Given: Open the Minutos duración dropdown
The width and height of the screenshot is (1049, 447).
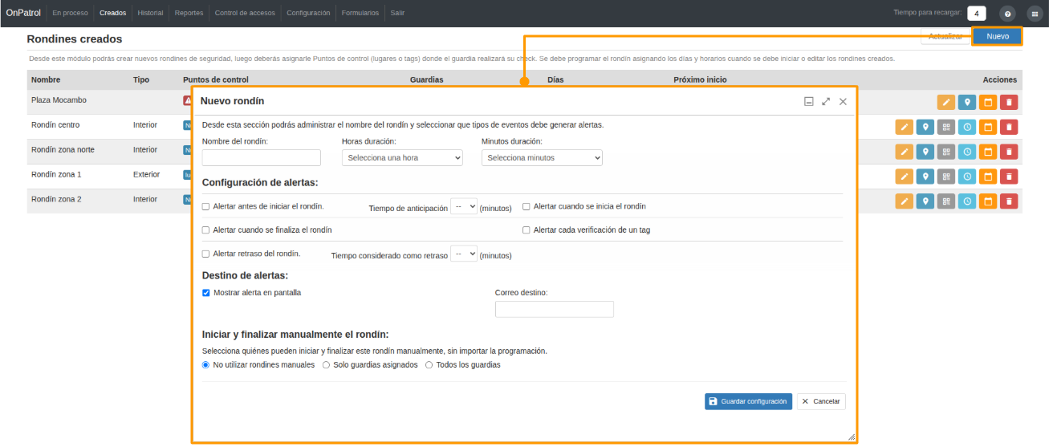Looking at the screenshot, I should [x=542, y=157].
